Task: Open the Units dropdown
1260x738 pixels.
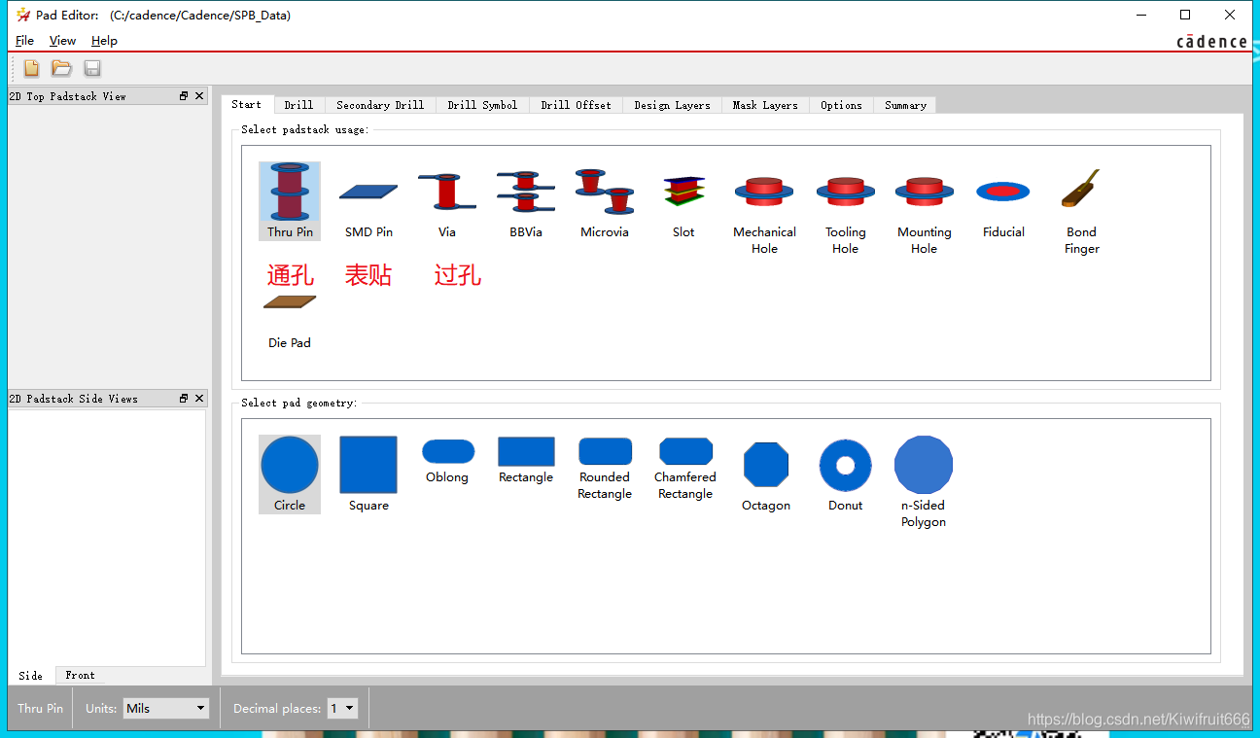Action: coord(165,709)
